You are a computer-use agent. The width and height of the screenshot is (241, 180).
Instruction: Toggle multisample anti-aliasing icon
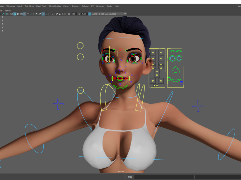(x=43, y=14)
